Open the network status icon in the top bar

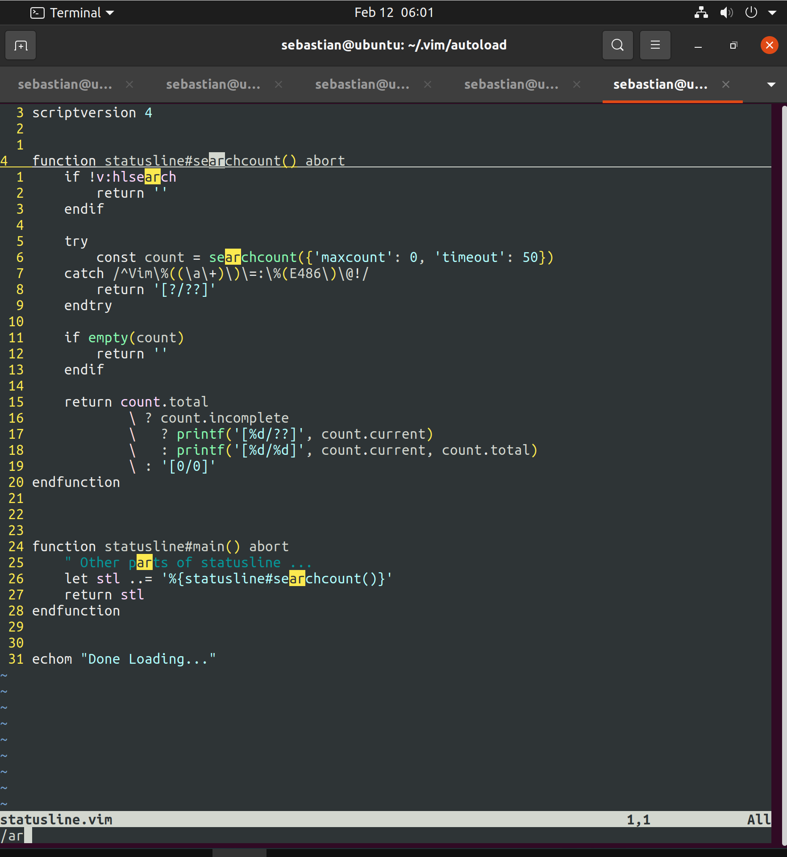click(x=701, y=12)
